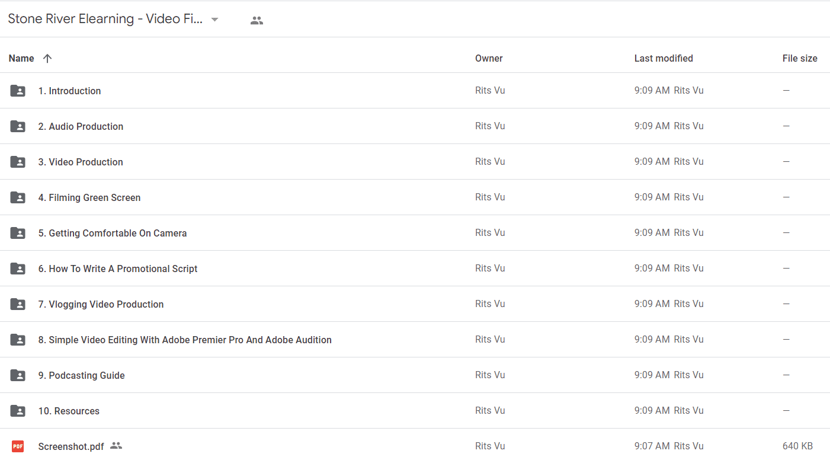Click the shared people icon next to Screenshot.pdf
The width and height of the screenshot is (830, 460).
coord(116,446)
